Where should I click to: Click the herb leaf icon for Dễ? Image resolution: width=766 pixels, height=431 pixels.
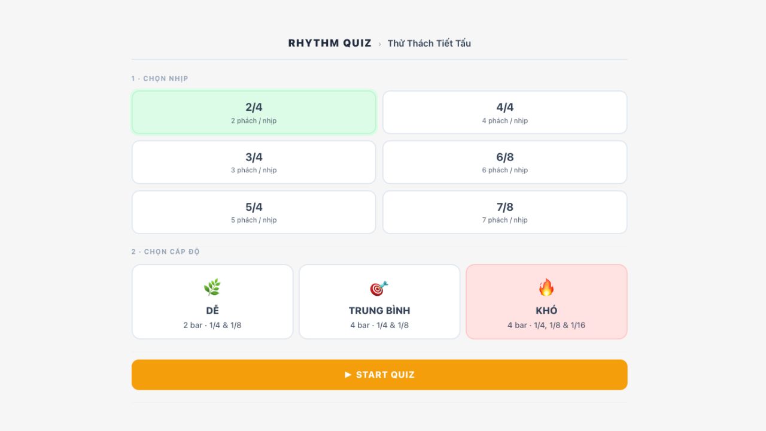coord(212,288)
